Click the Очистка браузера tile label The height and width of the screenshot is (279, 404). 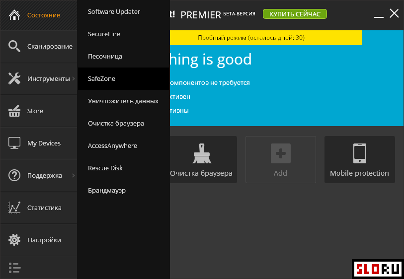tap(201, 173)
